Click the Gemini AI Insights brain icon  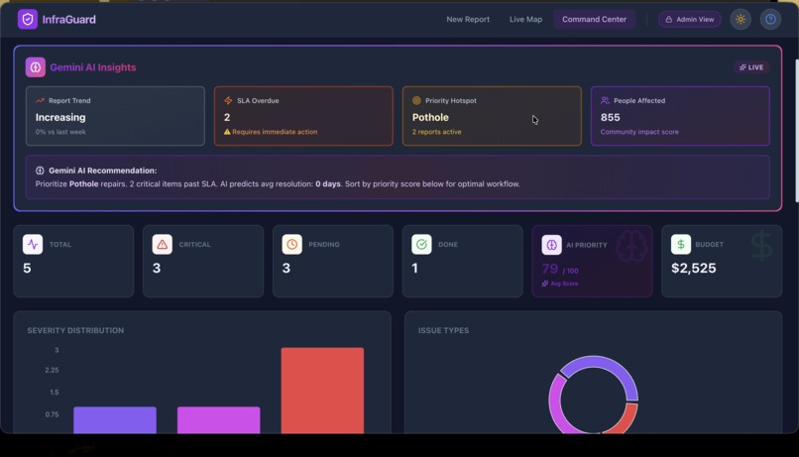35,67
